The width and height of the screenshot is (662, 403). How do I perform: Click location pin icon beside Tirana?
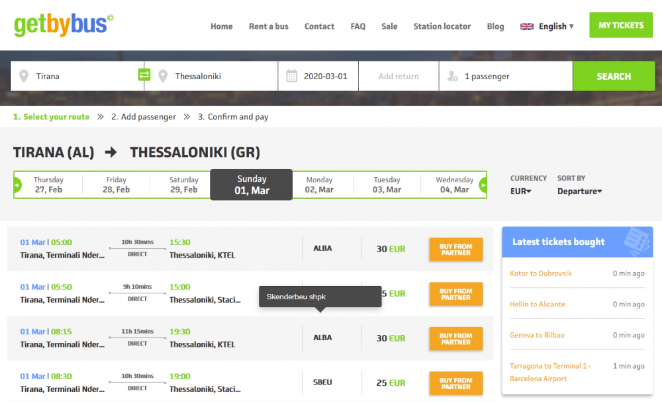click(24, 76)
